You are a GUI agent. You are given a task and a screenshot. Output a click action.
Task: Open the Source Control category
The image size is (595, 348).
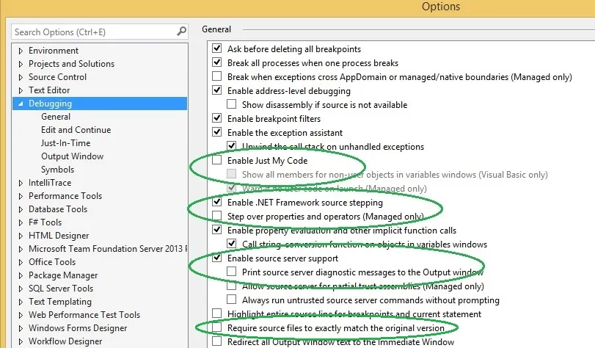57,77
